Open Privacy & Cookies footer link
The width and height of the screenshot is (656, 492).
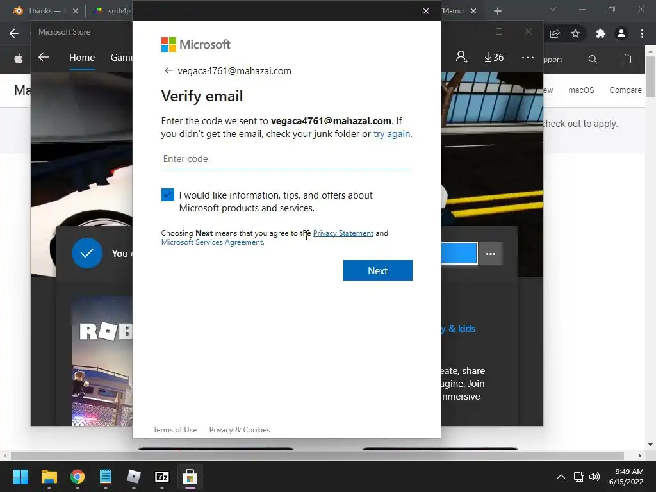240,430
